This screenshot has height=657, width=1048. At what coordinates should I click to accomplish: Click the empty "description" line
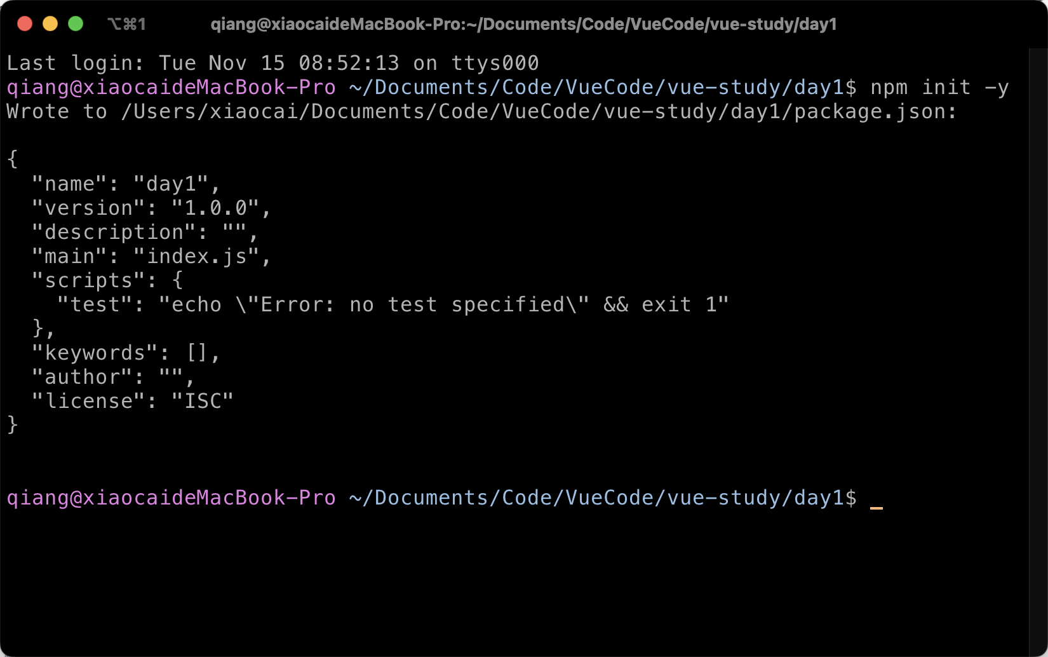pos(144,232)
